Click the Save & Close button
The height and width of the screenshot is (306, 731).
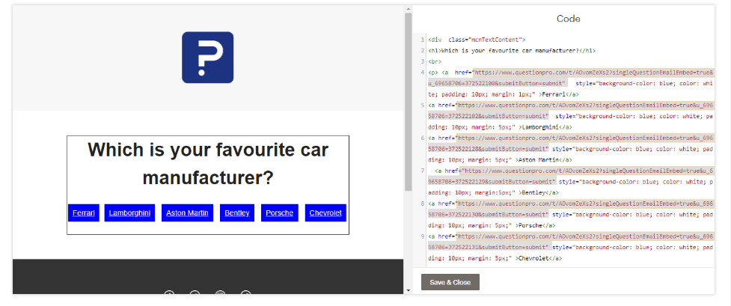pyautogui.click(x=450, y=282)
